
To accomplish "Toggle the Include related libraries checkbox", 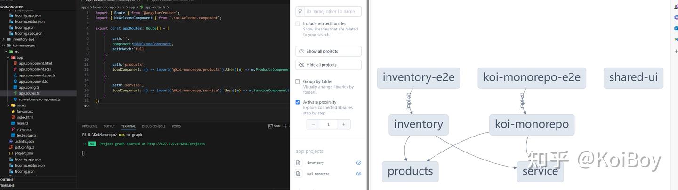I will pyautogui.click(x=298, y=23).
